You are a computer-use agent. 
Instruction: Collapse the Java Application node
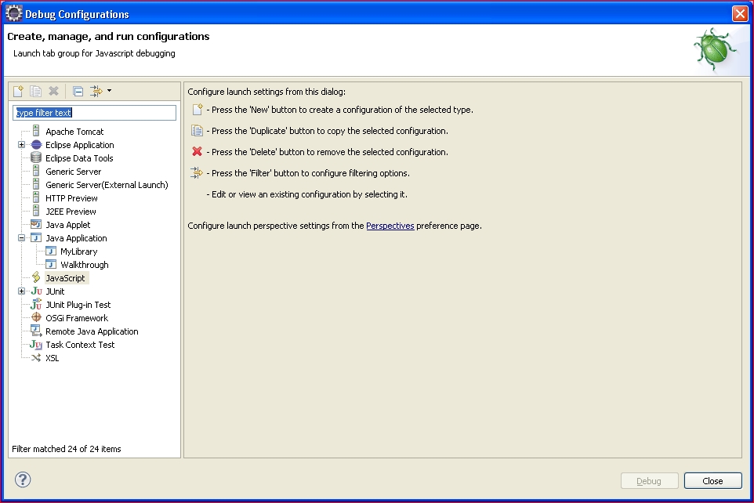coord(21,238)
